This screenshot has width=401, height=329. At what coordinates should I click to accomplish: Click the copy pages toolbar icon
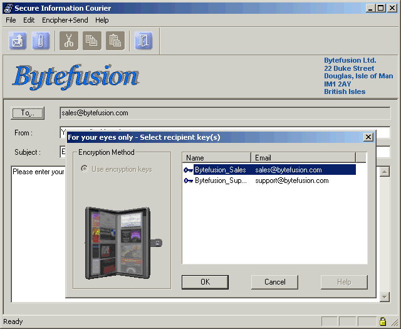(x=92, y=41)
